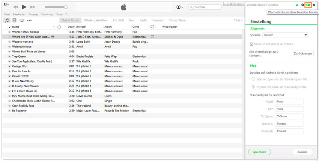Image resolution: width=319 pixels, height=161 pixels.
Task: Switch to Radio tab
Action: pyautogui.click(x=143, y=20)
